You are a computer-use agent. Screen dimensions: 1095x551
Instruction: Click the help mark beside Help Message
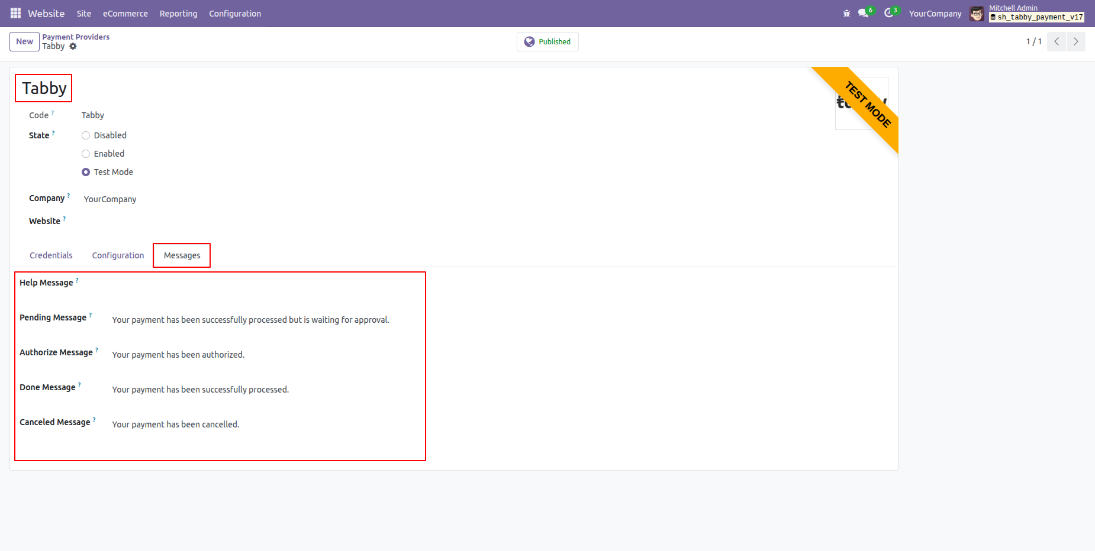[x=77, y=280]
